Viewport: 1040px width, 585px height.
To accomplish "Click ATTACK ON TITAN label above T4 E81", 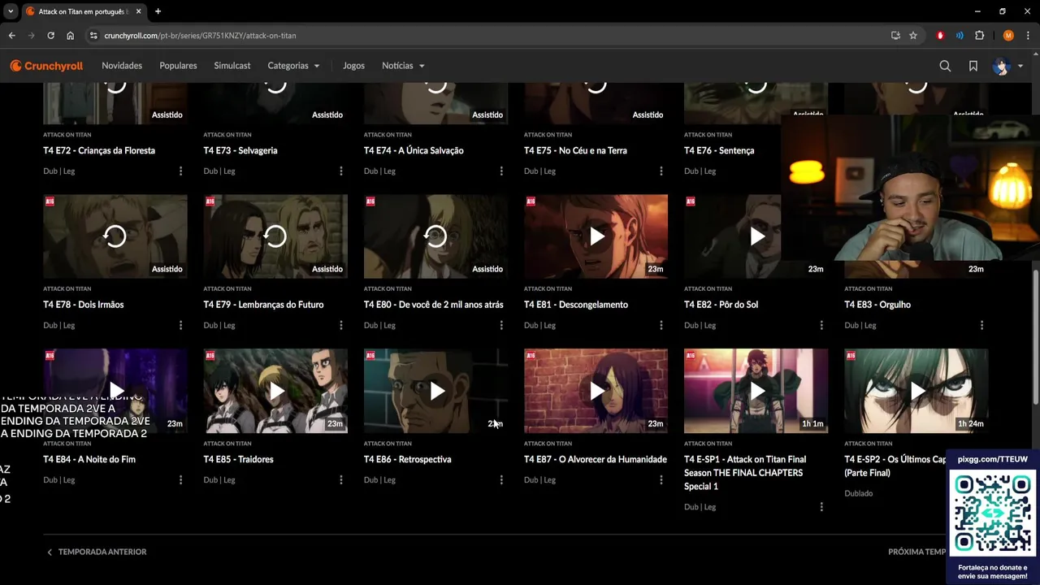I will [x=548, y=288].
